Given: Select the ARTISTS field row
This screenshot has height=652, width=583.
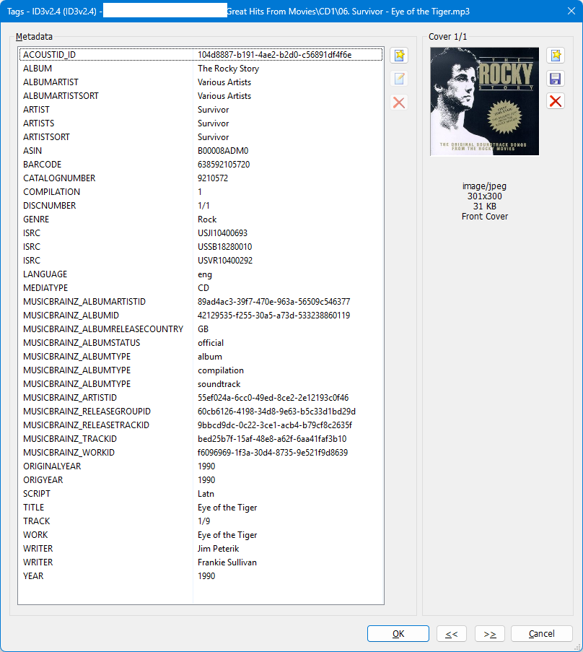Looking at the screenshot, I should click(x=201, y=123).
